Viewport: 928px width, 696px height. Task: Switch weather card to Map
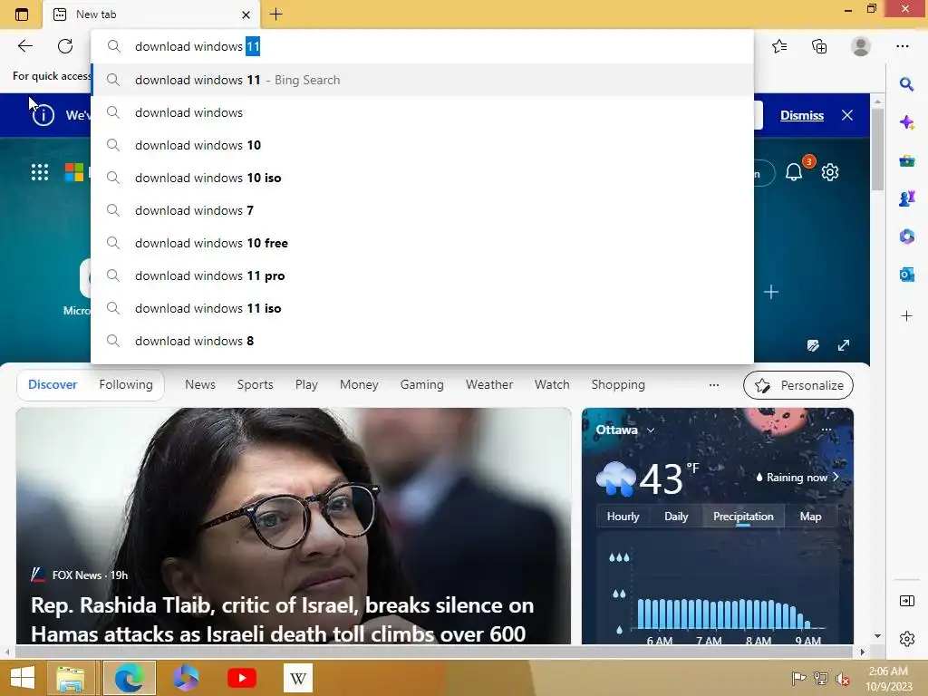(x=810, y=517)
